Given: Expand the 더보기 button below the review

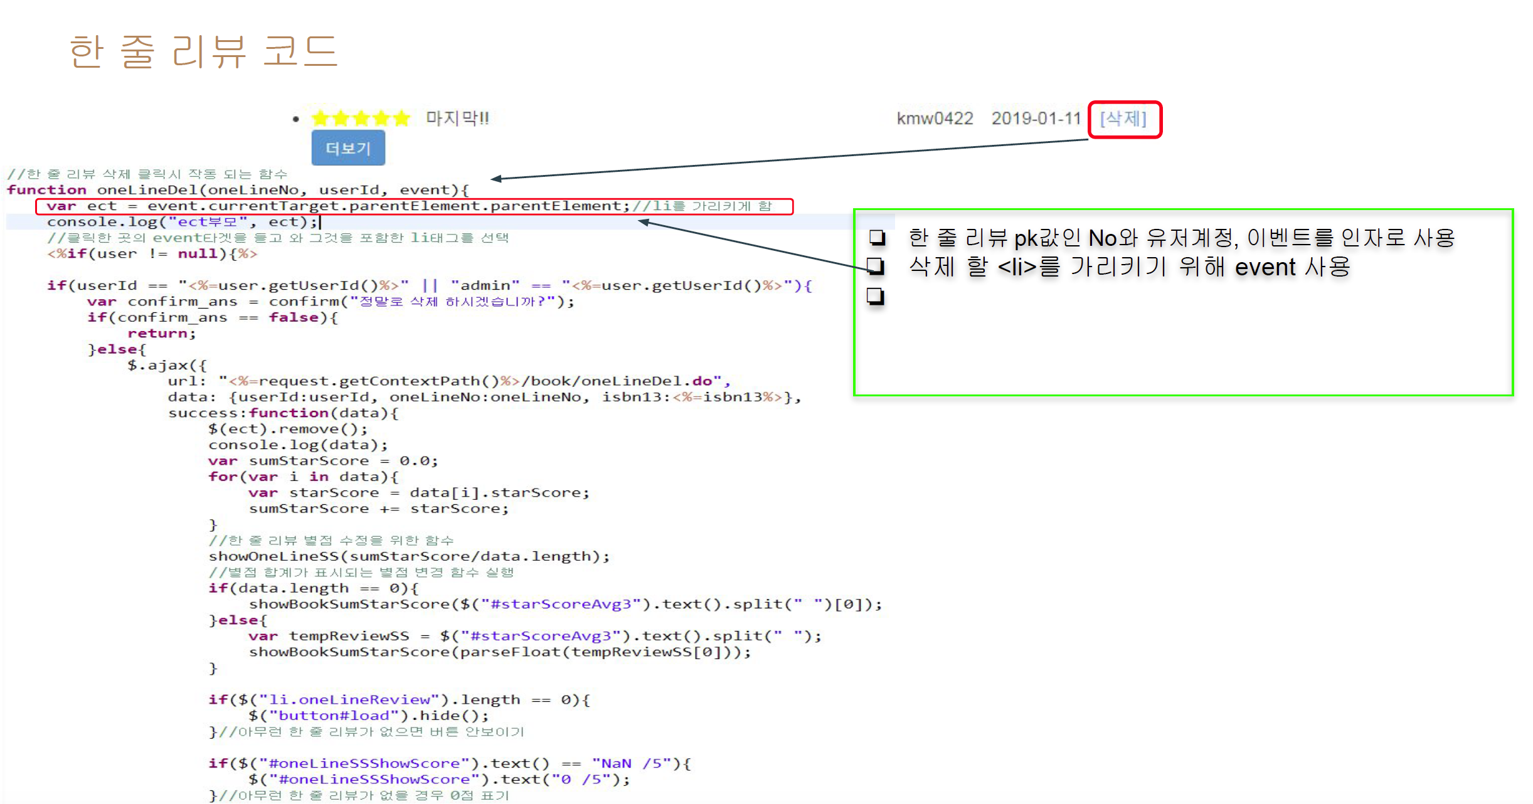Looking at the screenshot, I should [x=348, y=149].
